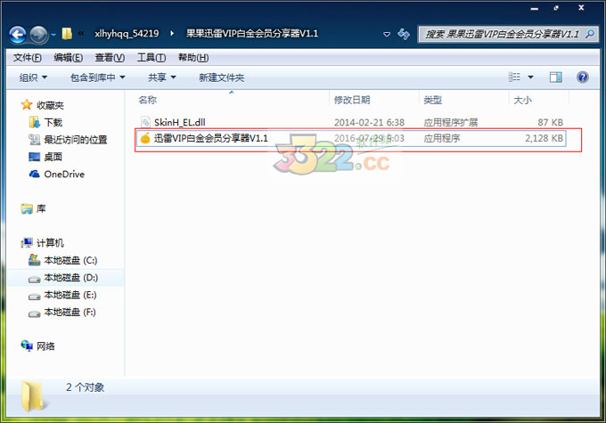Go back with the Back arrow button
The width and height of the screenshot is (606, 423).
(x=18, y=35)
